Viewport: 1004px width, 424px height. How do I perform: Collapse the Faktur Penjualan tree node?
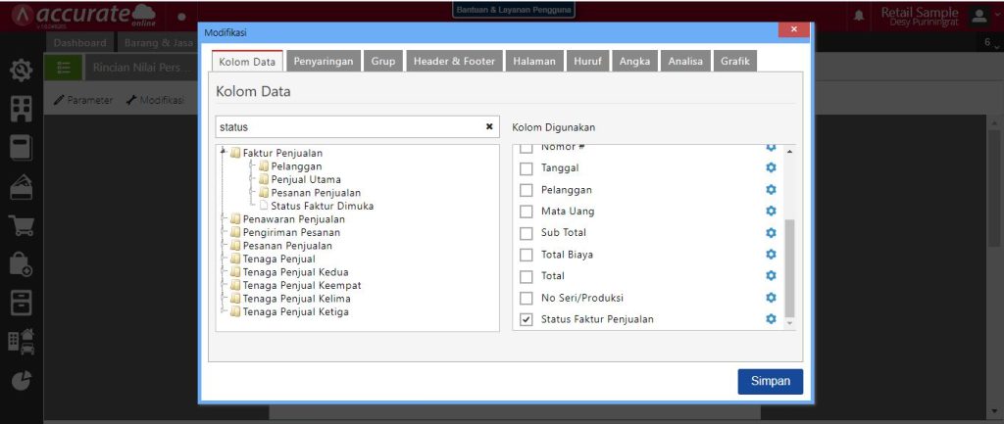click(x=224, y=153)
